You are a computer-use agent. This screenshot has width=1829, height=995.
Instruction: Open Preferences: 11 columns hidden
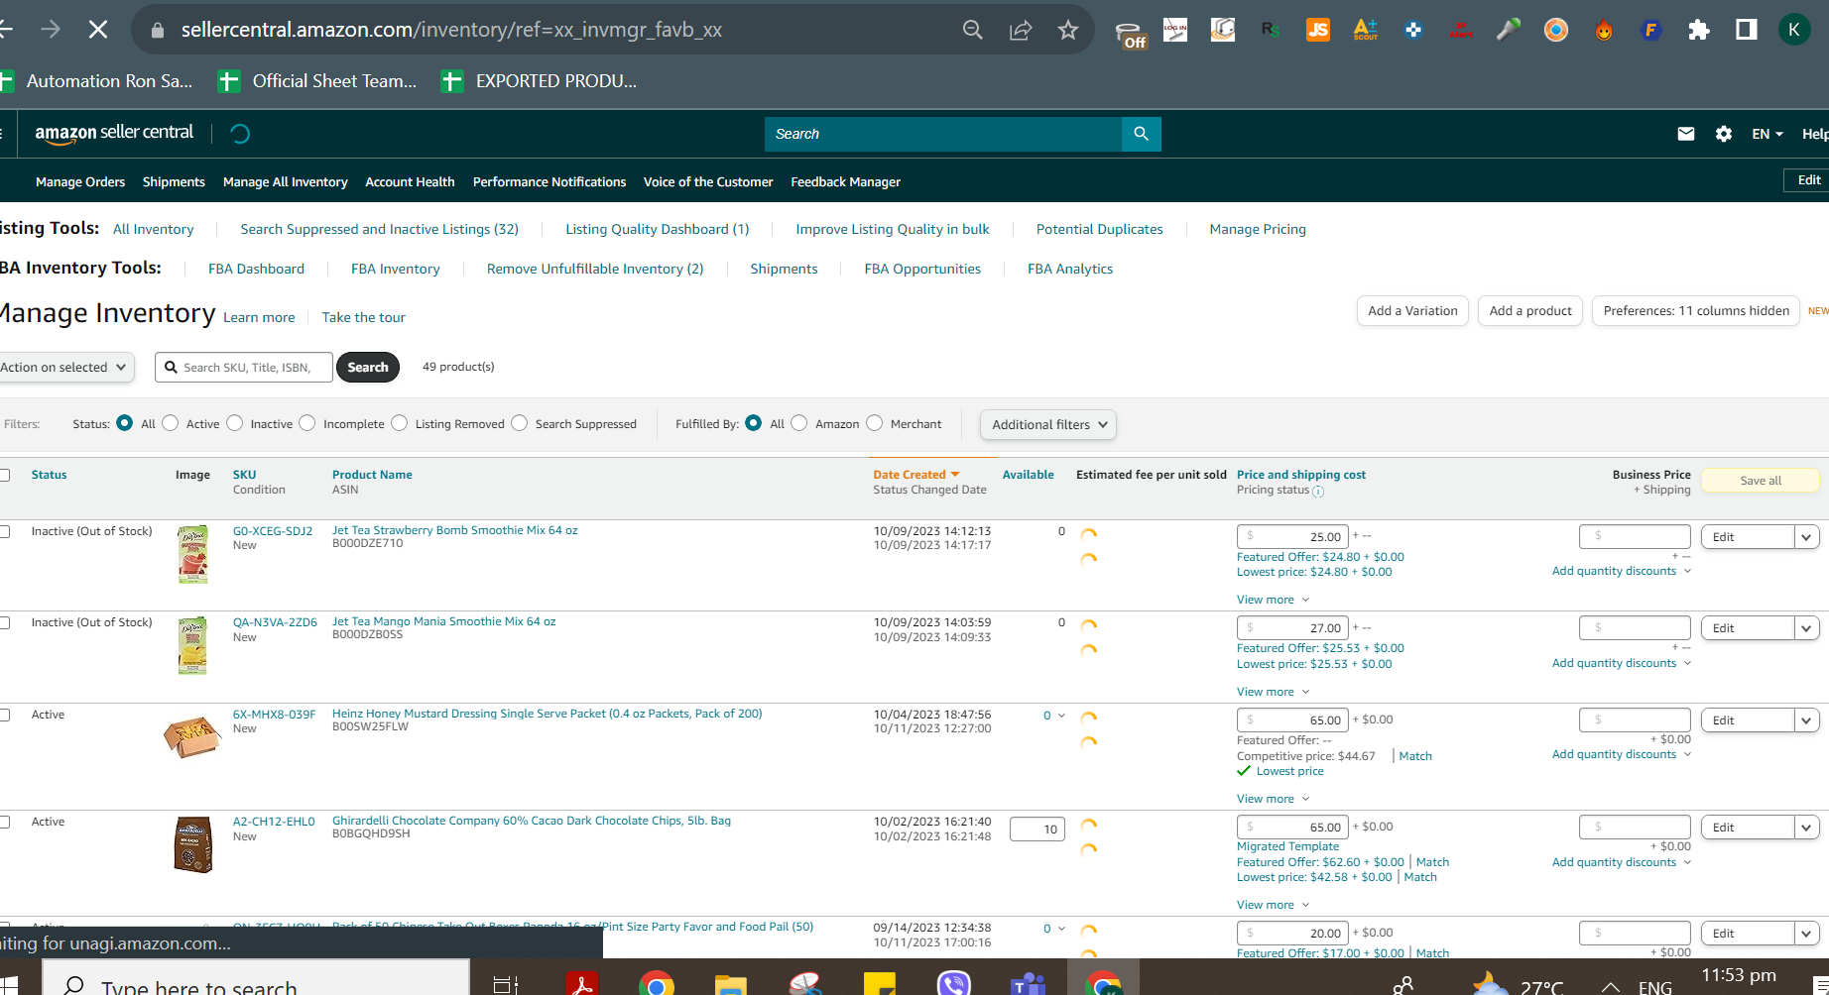pyautogui.click(x=1696, y=310)
